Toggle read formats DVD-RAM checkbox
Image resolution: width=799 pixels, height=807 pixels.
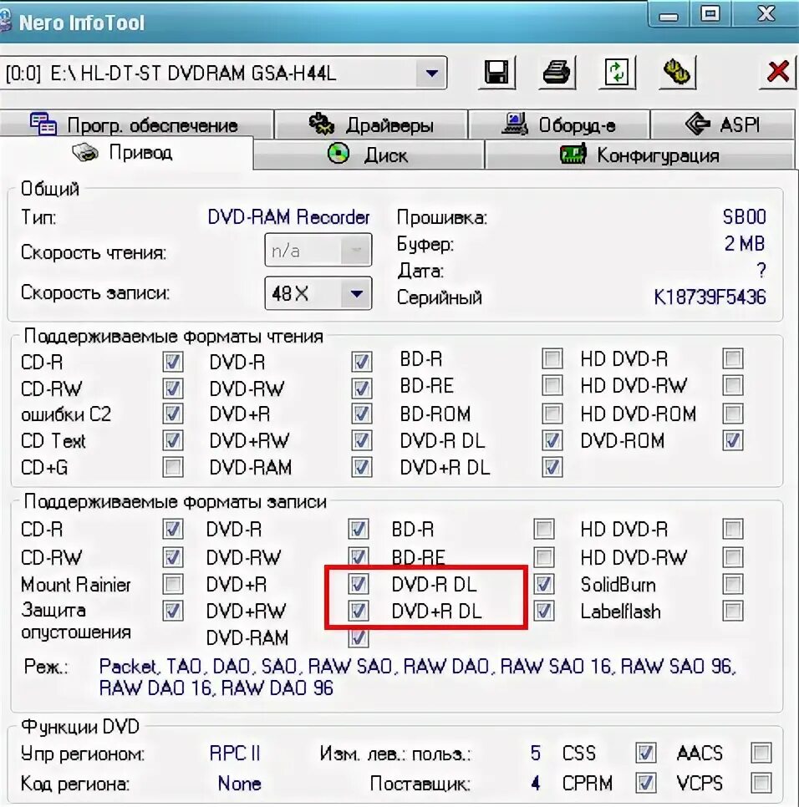click(361, 467)
